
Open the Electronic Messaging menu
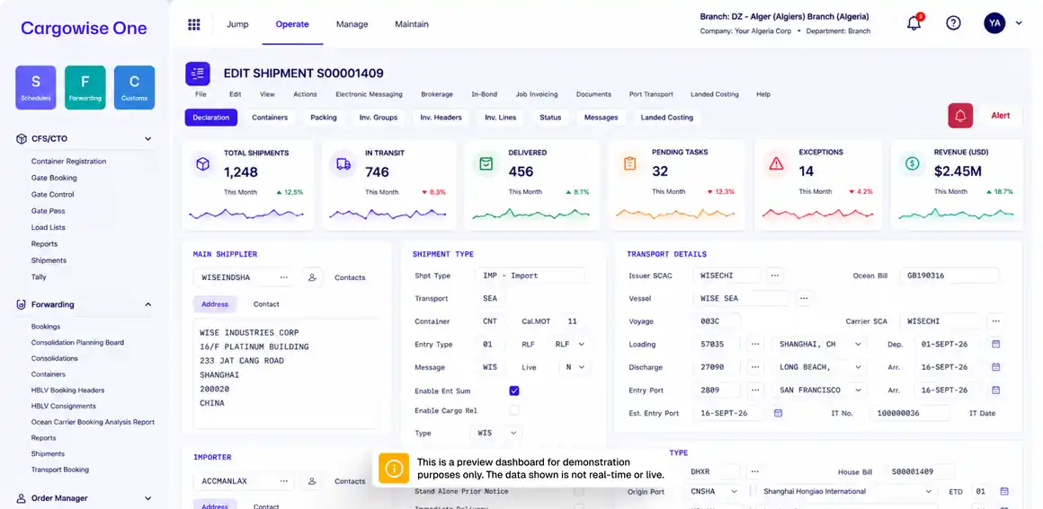click(369, 94)
